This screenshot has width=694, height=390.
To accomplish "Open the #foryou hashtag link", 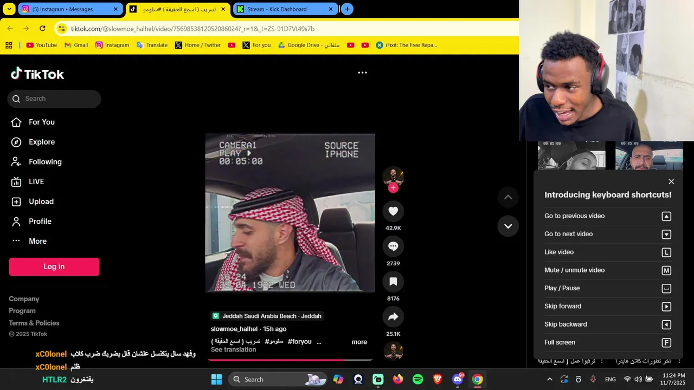I will [300, 342].
